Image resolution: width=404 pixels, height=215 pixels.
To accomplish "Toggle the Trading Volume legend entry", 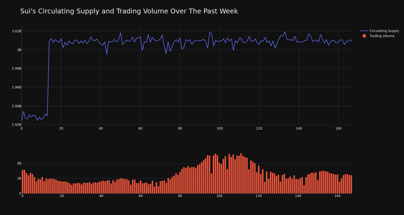I will (x=378, y=36).
